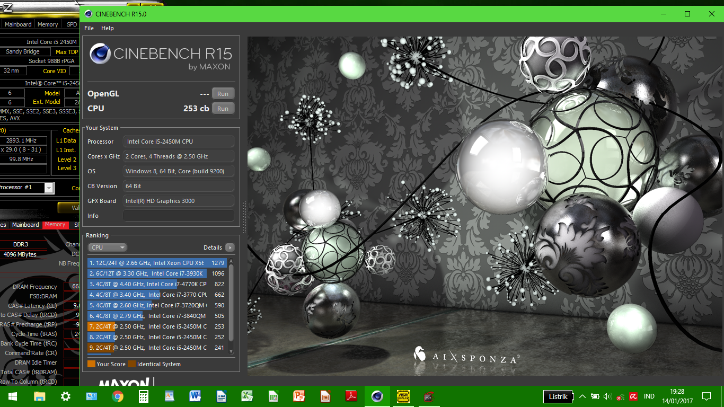Click the 253 cb CPU score

click(x=196, y=109)
